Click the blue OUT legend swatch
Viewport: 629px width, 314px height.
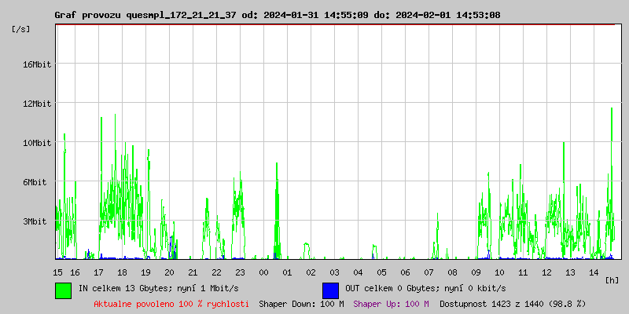tap(330, 290)
